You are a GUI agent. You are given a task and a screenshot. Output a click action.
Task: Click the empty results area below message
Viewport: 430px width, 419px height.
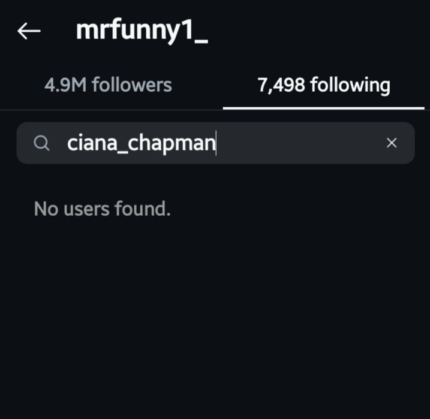pyautogui.click(x=215, y=315)
